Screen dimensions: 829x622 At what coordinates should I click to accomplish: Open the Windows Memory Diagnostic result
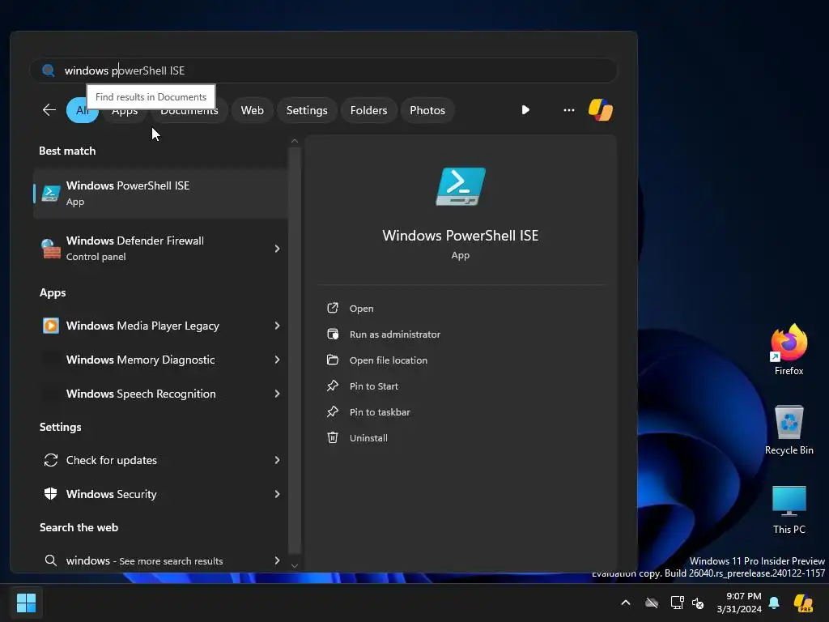pyautogui.click(x=161, y=360)
